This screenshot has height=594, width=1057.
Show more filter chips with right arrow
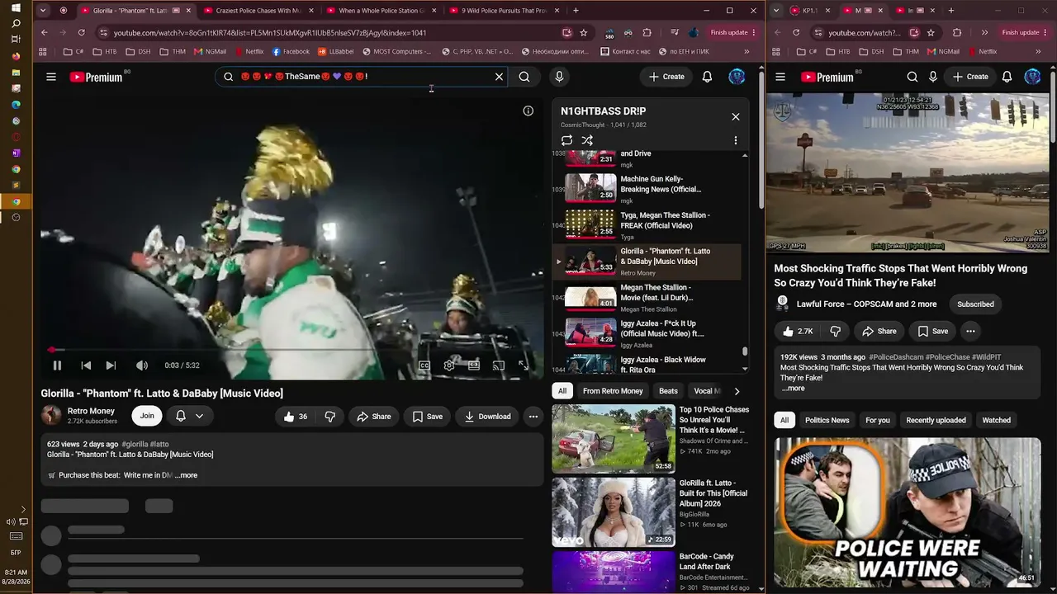737,391
